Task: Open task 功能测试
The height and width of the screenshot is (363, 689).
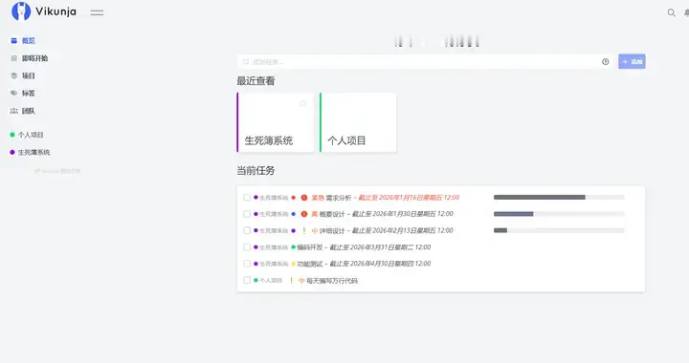Action: click(310, 264)
